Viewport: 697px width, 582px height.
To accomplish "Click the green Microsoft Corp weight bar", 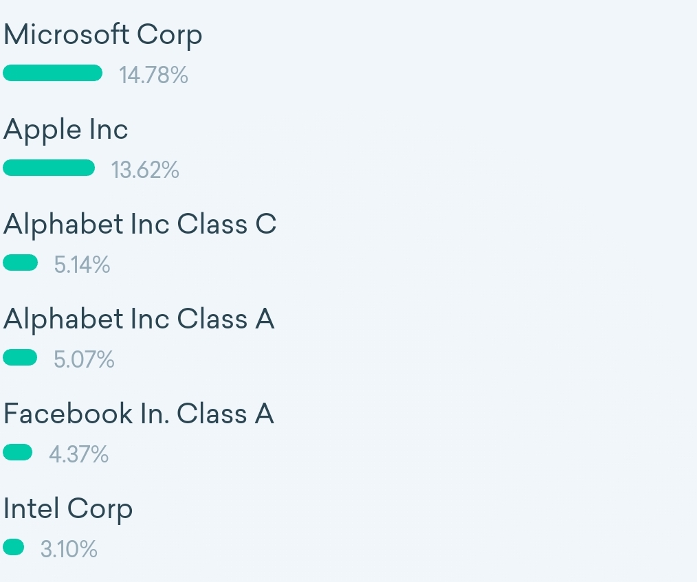I will click(x=52, y=73).
